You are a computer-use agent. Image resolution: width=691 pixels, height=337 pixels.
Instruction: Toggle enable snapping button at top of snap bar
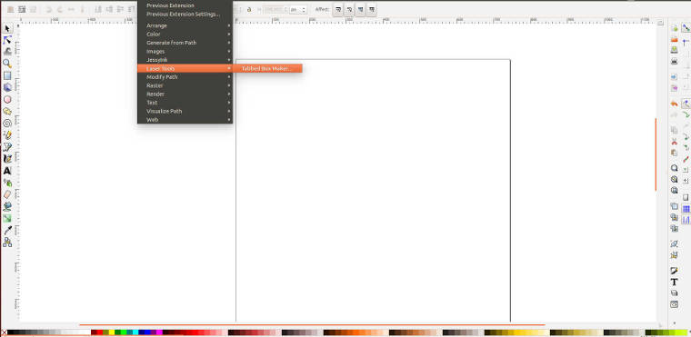[686, 28]
